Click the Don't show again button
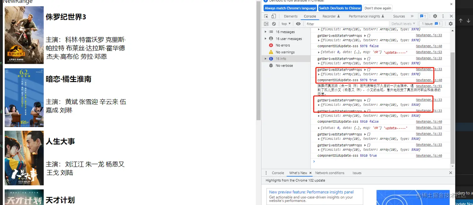This screenshot has width=473, height=205. [378, 8]
